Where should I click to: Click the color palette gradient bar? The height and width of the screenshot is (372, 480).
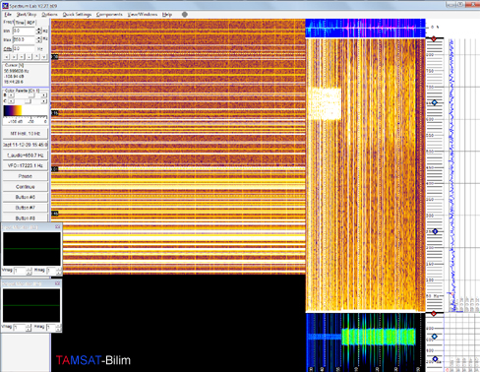click(13, 111)
